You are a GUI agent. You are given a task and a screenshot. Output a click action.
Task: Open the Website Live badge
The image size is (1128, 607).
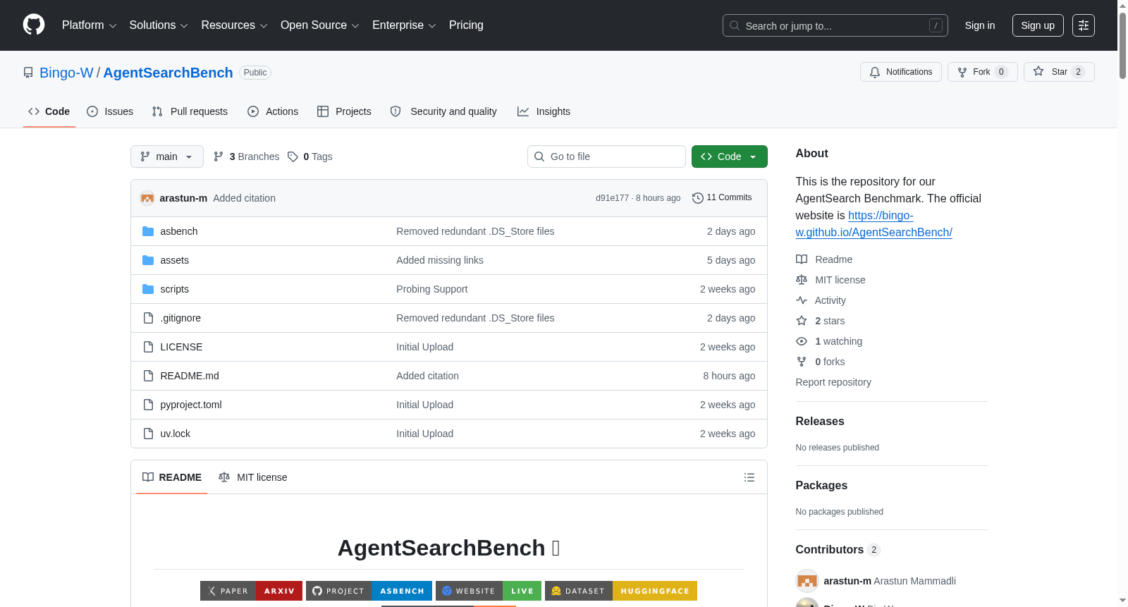(x=489, y=591)
